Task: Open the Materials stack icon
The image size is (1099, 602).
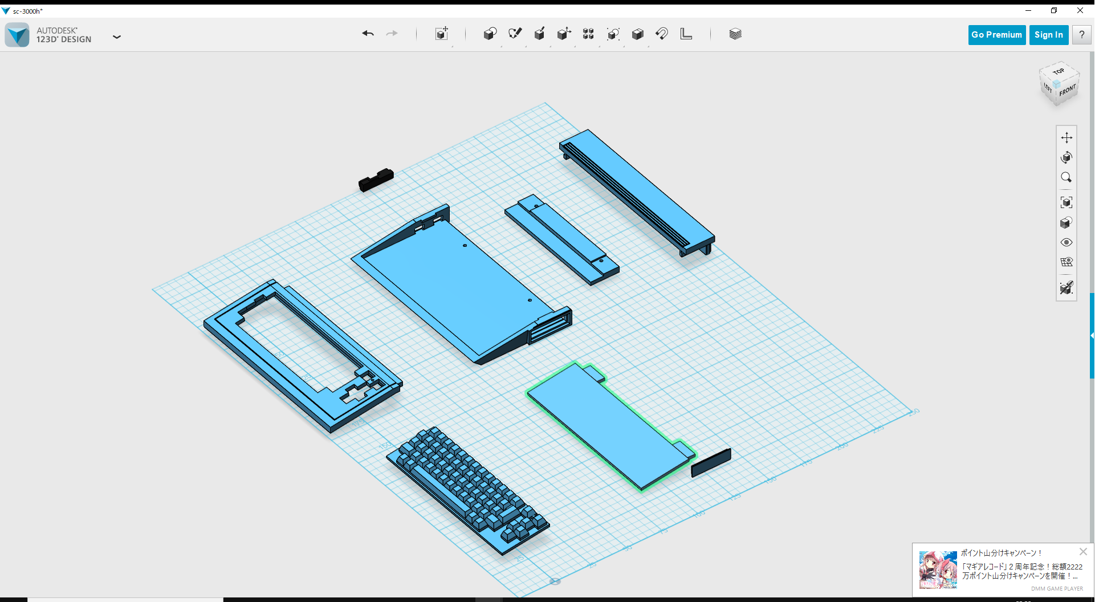Action: point(735,34)
